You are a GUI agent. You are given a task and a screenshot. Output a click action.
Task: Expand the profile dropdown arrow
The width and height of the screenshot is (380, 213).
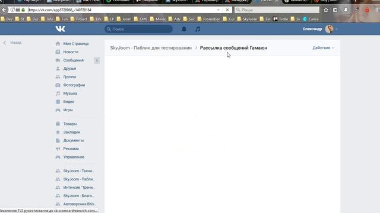click(x=337, y=29)
